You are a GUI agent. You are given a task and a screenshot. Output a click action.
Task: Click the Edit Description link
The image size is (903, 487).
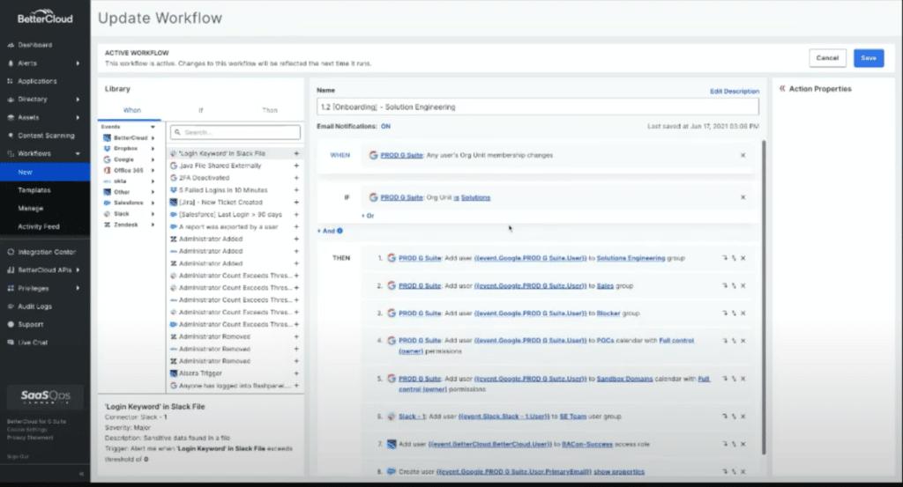(x=735, y=92)
